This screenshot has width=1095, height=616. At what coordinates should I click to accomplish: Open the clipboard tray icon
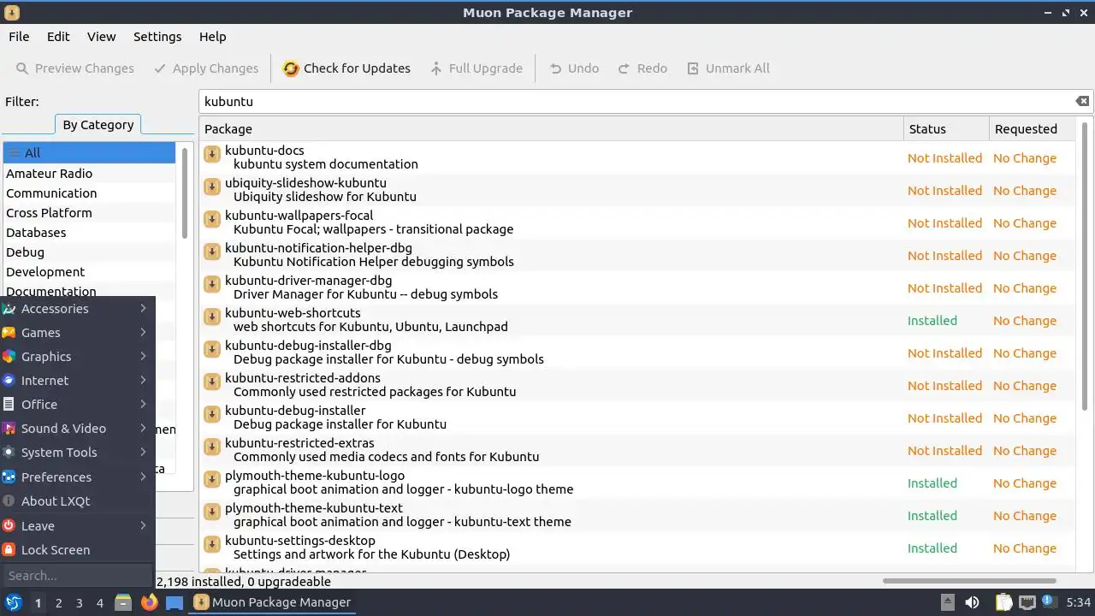(x=1003, y=602)
